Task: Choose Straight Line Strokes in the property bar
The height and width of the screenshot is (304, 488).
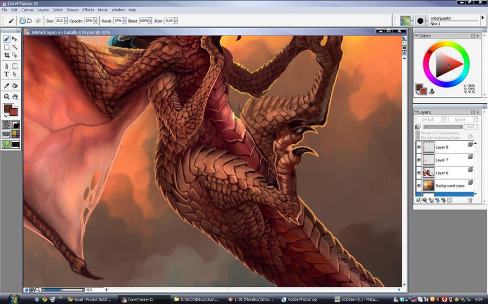Action: click(29, 21)
